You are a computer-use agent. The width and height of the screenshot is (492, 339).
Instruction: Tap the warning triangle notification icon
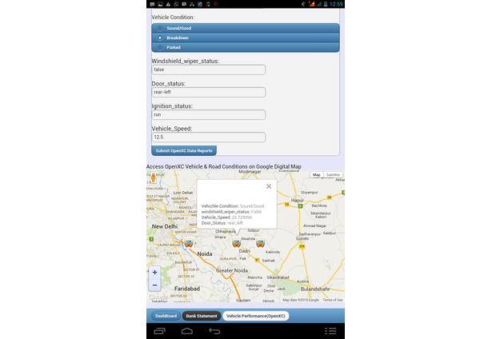coord(168,4)
